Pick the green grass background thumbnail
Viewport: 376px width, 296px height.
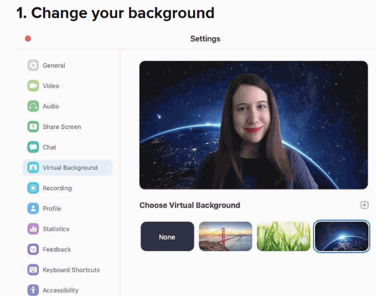pos(283,236)
